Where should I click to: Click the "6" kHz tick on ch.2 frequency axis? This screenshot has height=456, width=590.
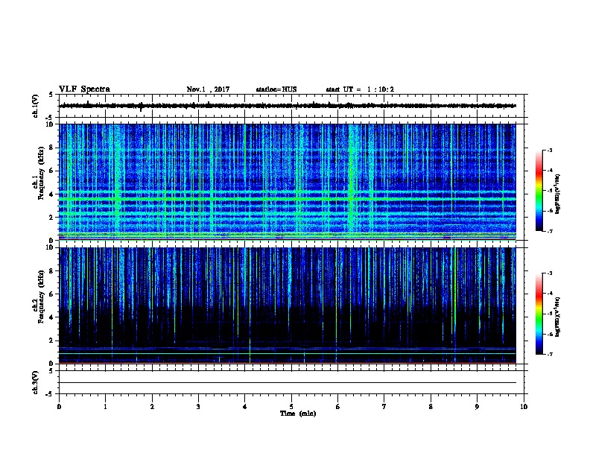pyautogui.click(x=51, y=294)
